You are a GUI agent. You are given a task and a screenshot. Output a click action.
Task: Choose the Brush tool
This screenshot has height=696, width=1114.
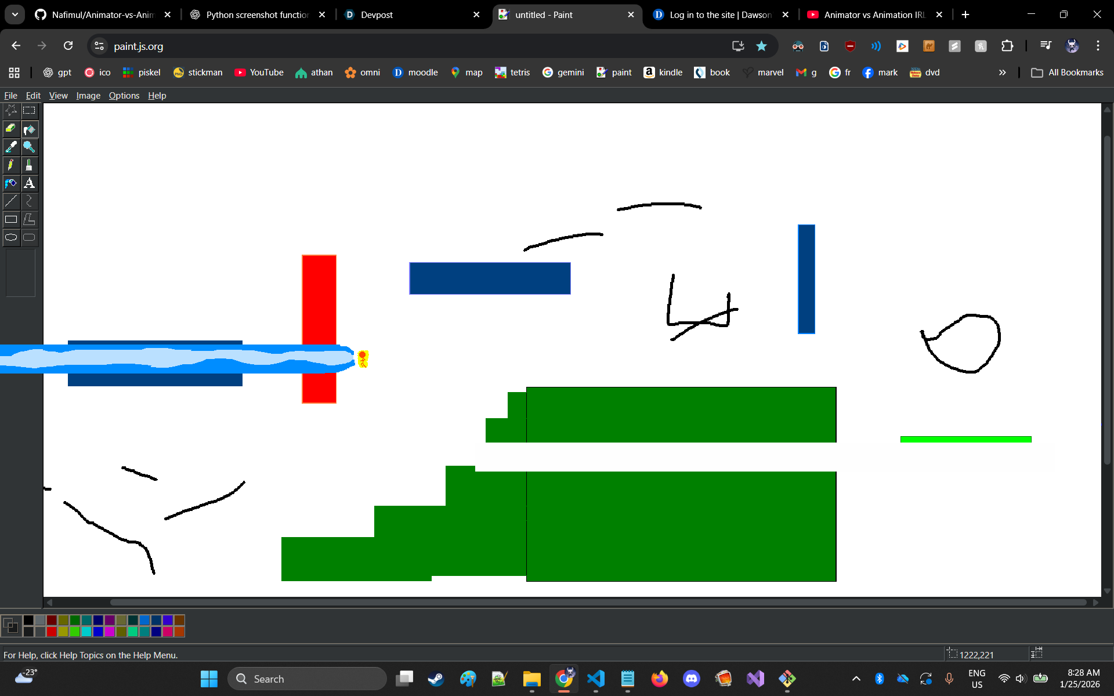[x=29, y=165]
